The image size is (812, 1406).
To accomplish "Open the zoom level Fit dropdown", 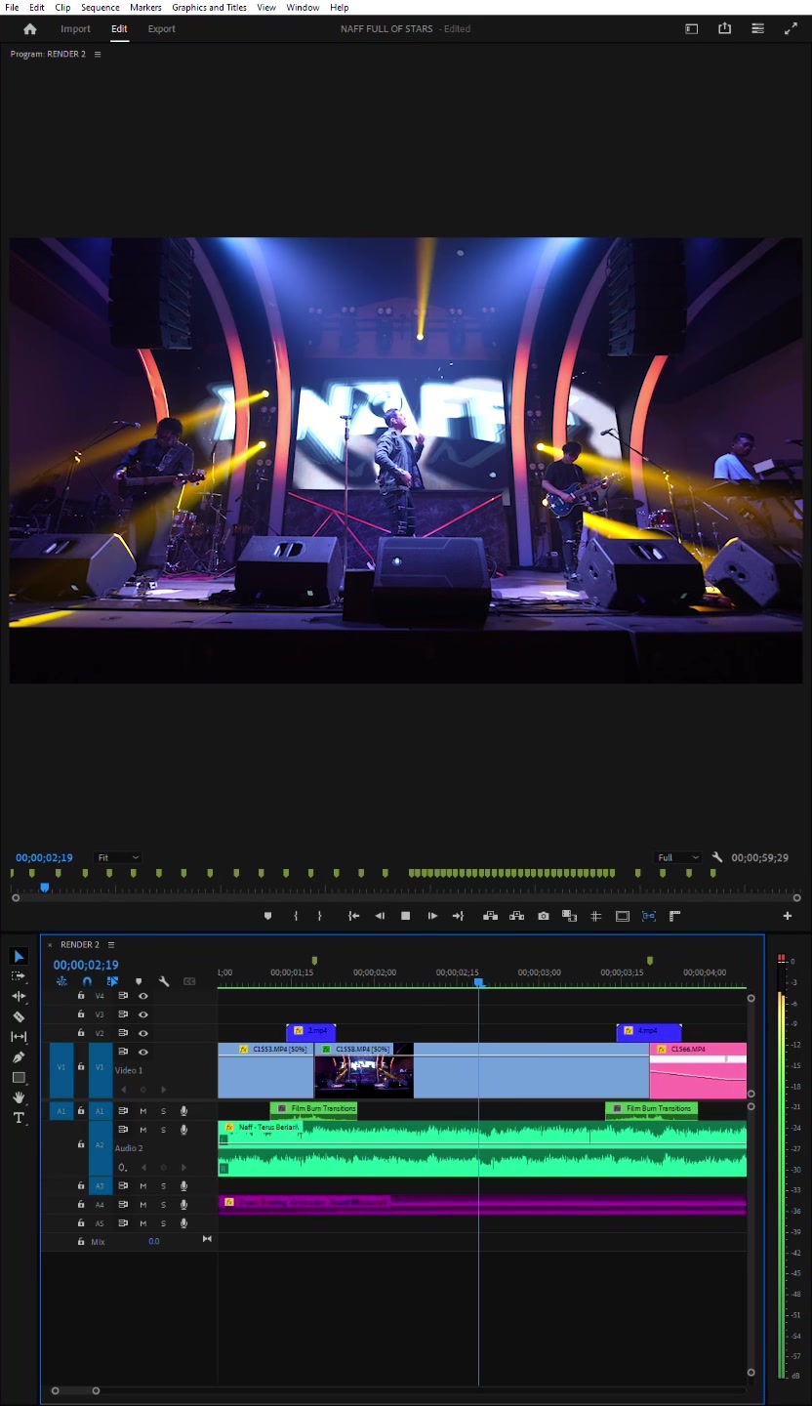I will [118, 857].
